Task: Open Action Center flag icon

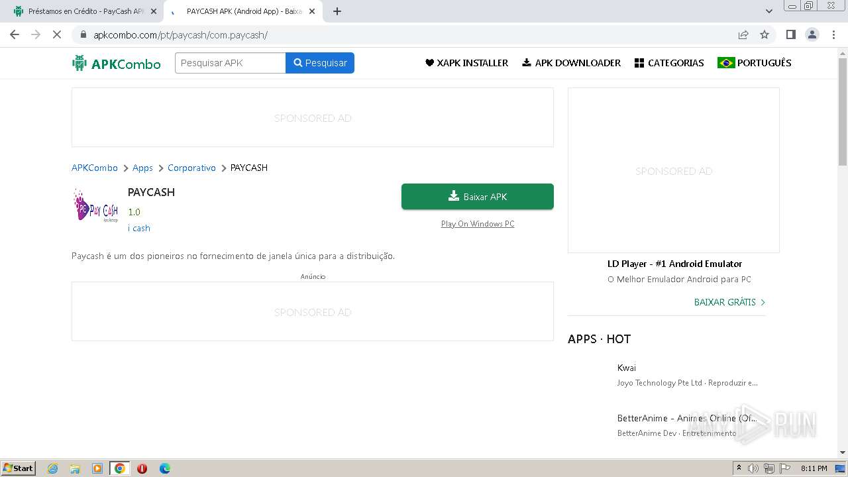Action: click(x=785, y=468)
